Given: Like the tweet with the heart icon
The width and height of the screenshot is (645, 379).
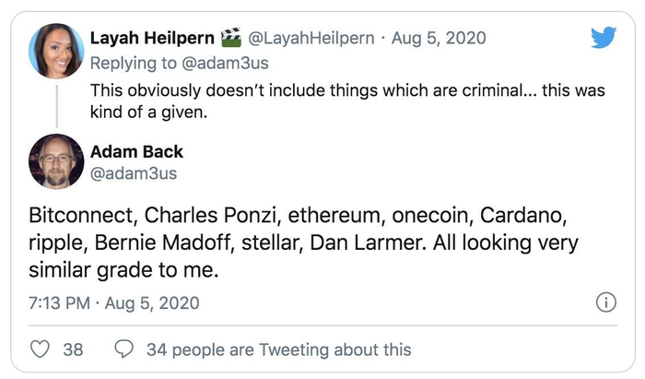Looking at the screenshot, I should pos(40,349).
